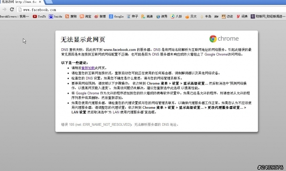
Task: Open the 八卦 bookmark icon
Action: tap(172, 17)
